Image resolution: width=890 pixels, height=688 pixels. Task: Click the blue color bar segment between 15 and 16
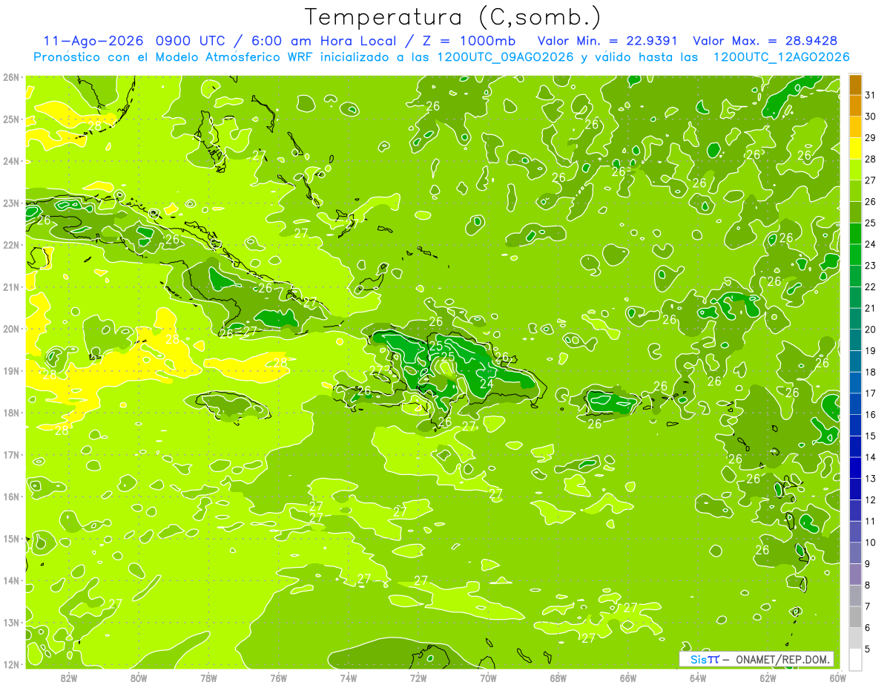point(854,425)
